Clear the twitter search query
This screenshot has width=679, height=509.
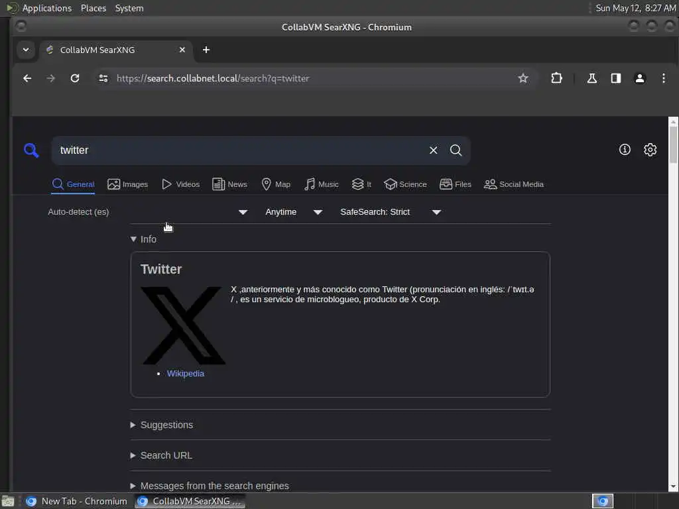[x=433, y=150]
